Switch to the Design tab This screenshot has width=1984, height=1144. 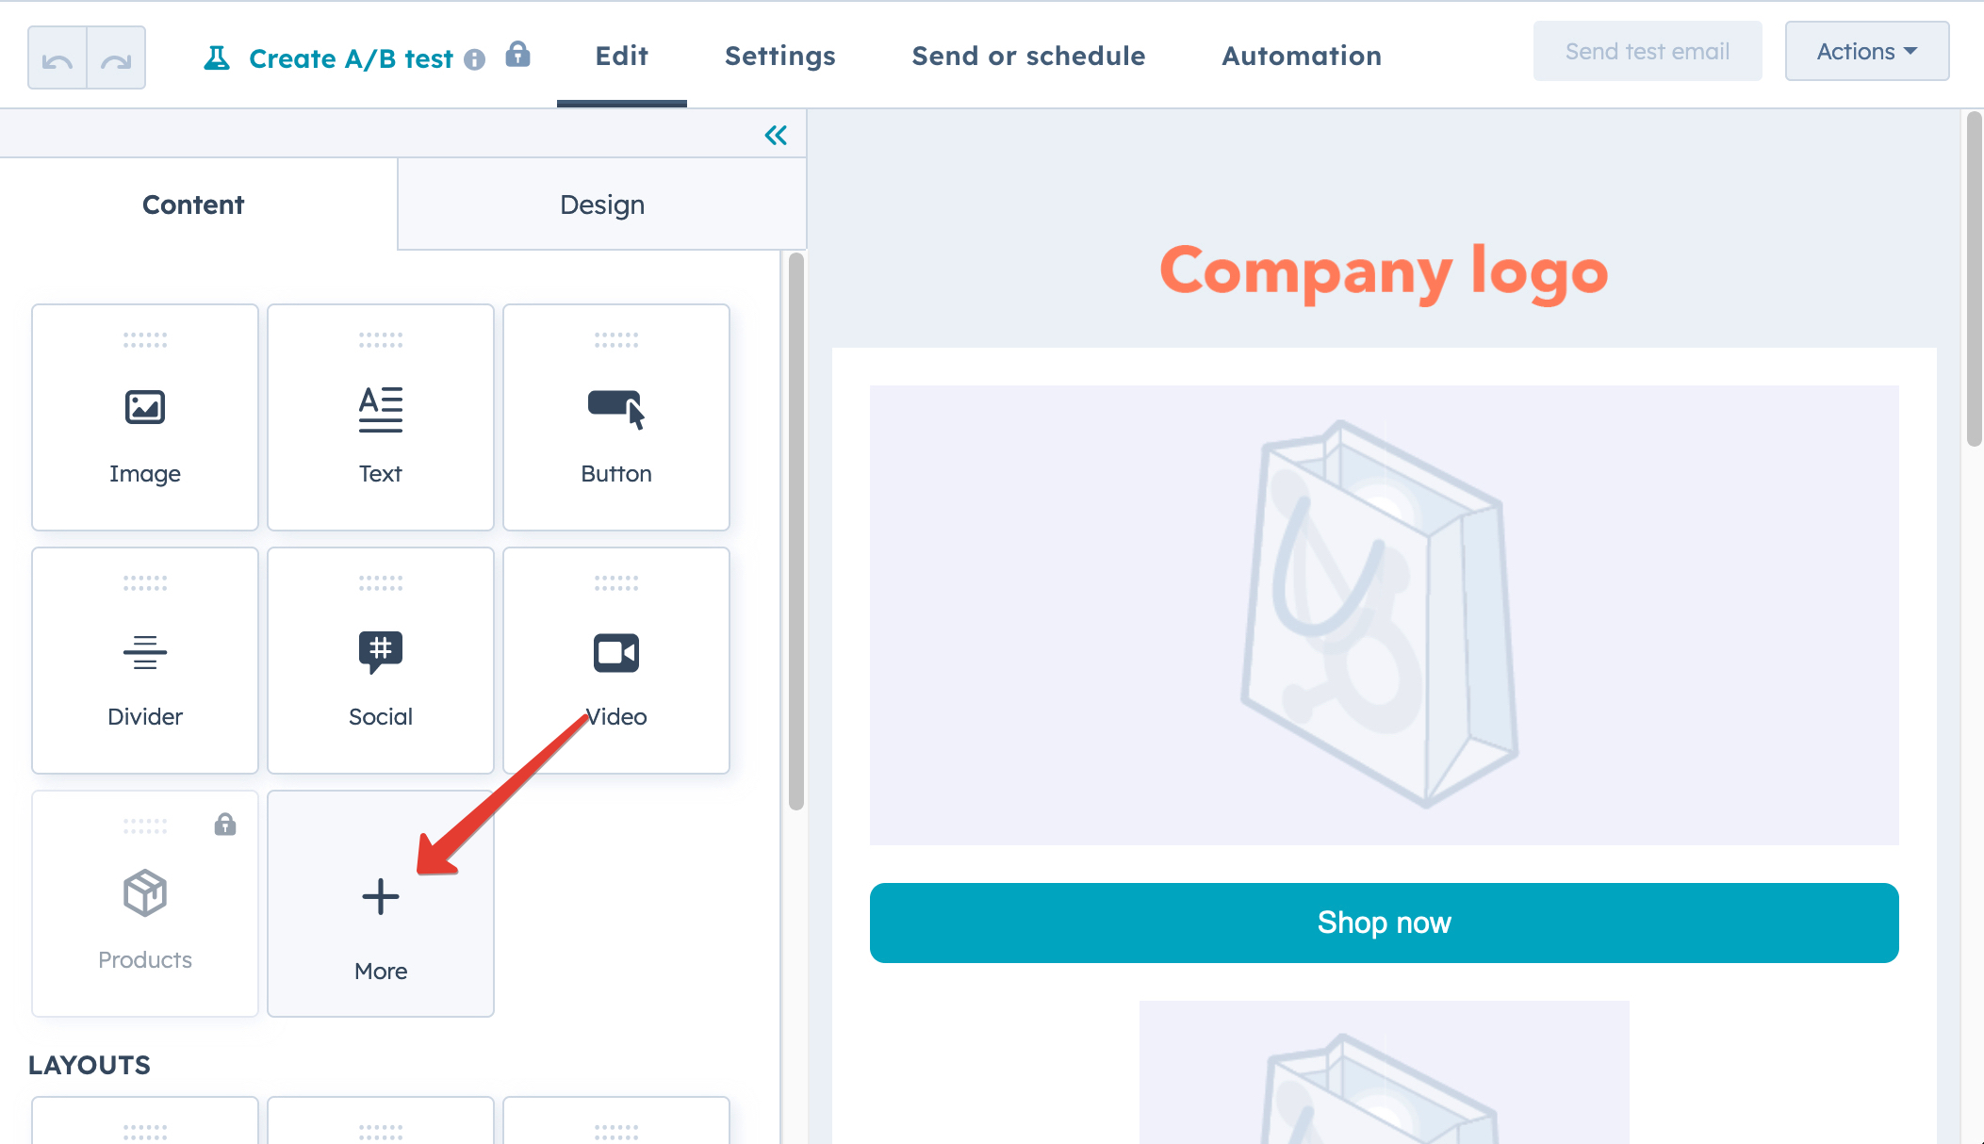[599, 204]
